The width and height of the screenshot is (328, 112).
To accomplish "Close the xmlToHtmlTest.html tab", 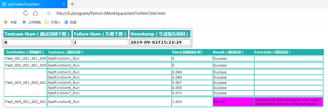I will point(64,4).
